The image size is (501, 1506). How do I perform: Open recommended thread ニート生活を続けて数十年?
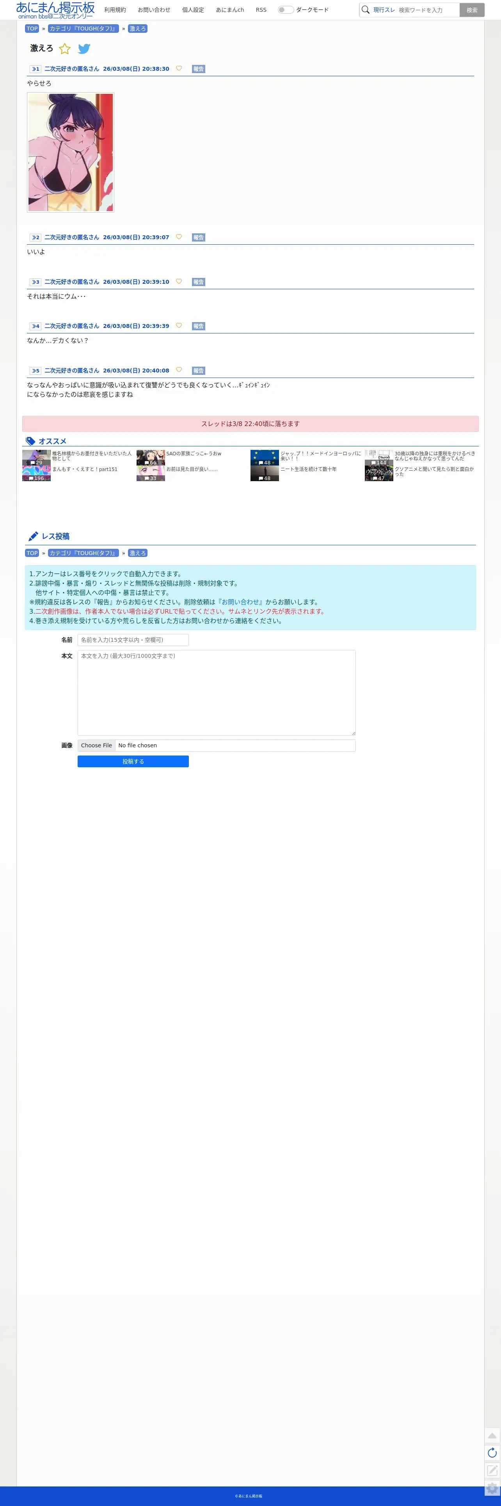coord(308,469)
